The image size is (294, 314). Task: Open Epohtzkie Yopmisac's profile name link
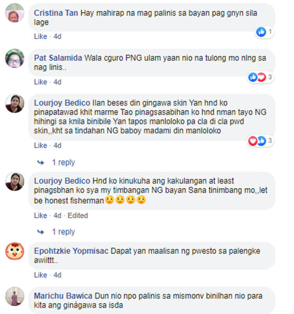71,251
